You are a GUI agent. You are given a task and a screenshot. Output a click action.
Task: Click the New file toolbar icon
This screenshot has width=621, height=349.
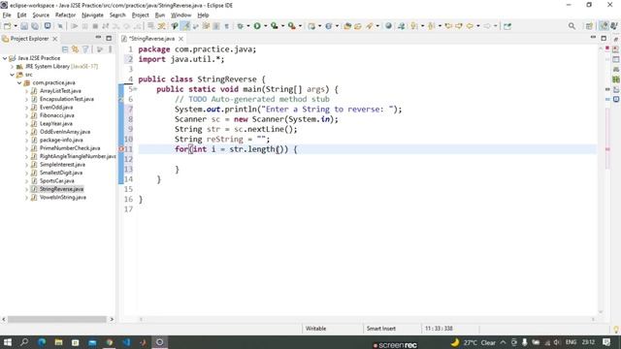point(8,26)
